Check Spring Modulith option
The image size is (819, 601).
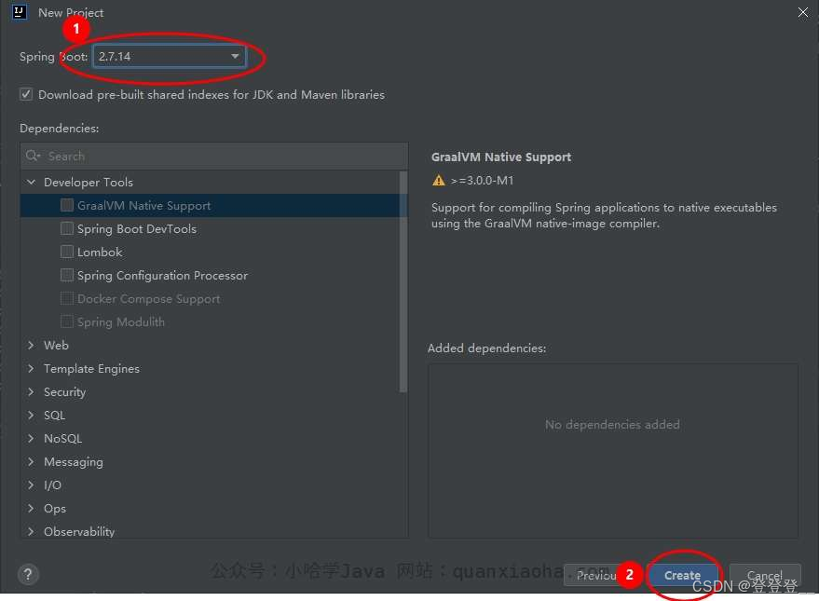click(67, 321)
